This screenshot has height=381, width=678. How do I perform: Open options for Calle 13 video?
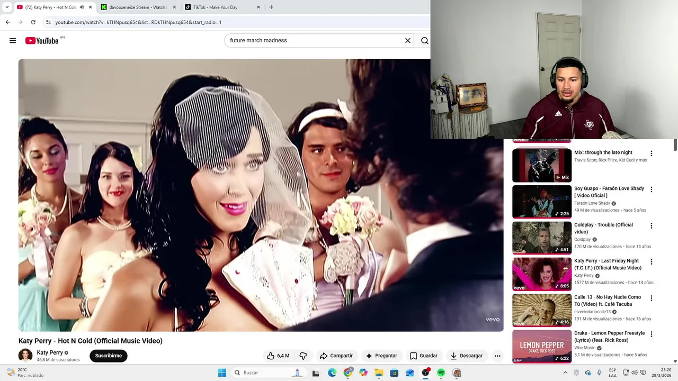click(x=652, y=298)
